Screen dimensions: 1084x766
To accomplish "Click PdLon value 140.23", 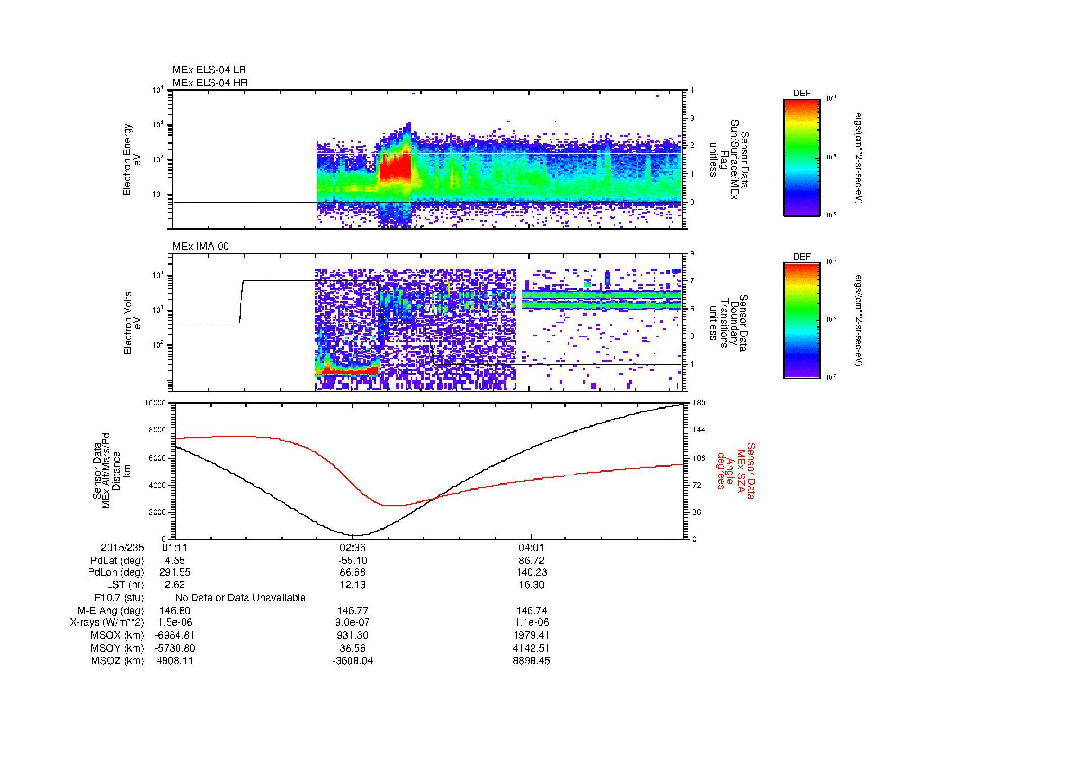I will pyautogui.click(x=532, y=573).
